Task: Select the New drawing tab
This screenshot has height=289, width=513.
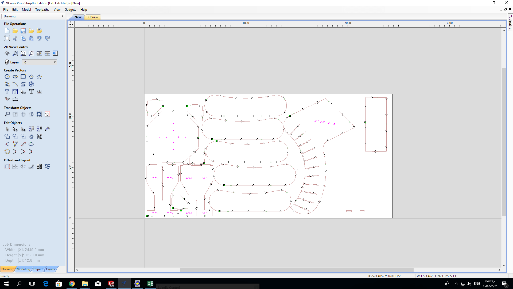Action: pyautogui.click(x=78, y=17)
